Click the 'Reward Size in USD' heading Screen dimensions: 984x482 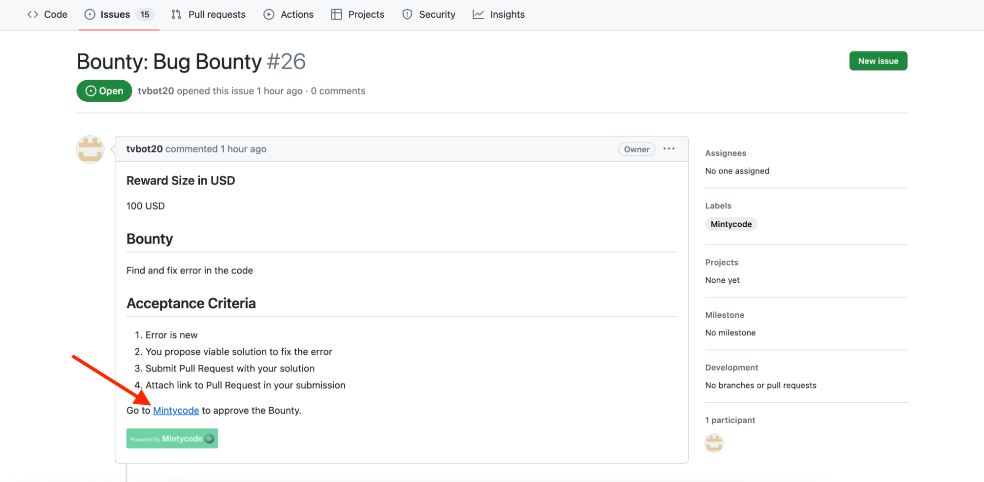tap(181, 181)
